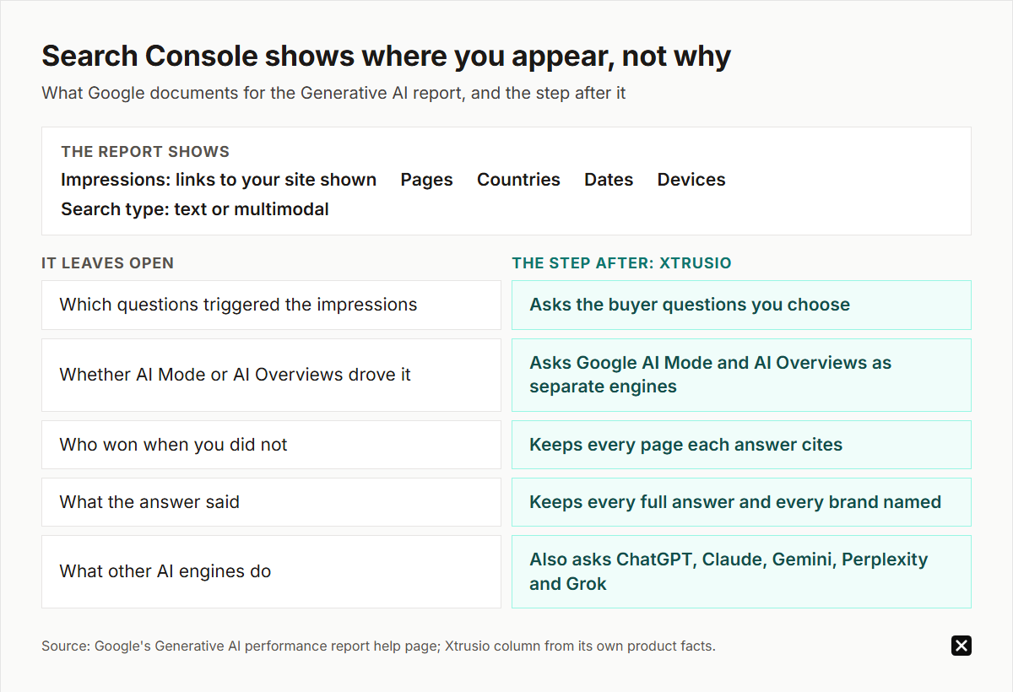Click the X logo icon at bottom right
The width and height of the screenshot is (1013, 692).
coord(962,646)
